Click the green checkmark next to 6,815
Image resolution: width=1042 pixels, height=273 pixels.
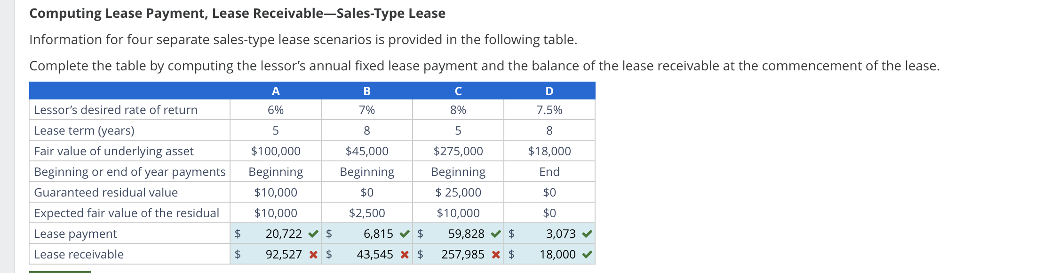coord(405,233)
